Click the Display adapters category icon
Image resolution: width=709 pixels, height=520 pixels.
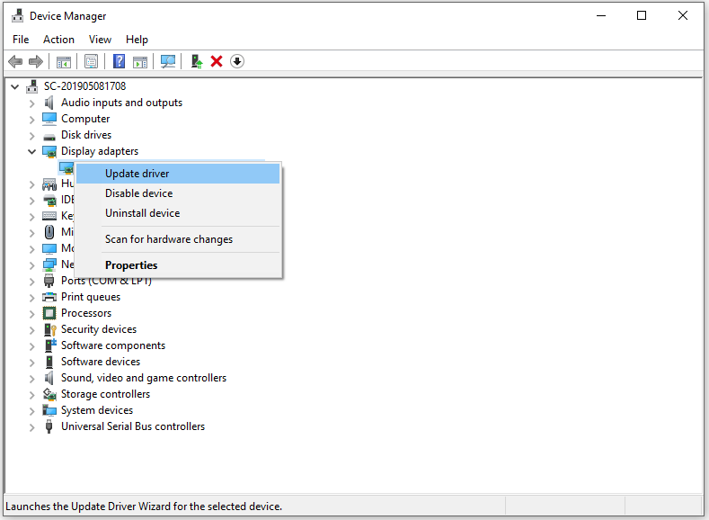click(49, 152)
